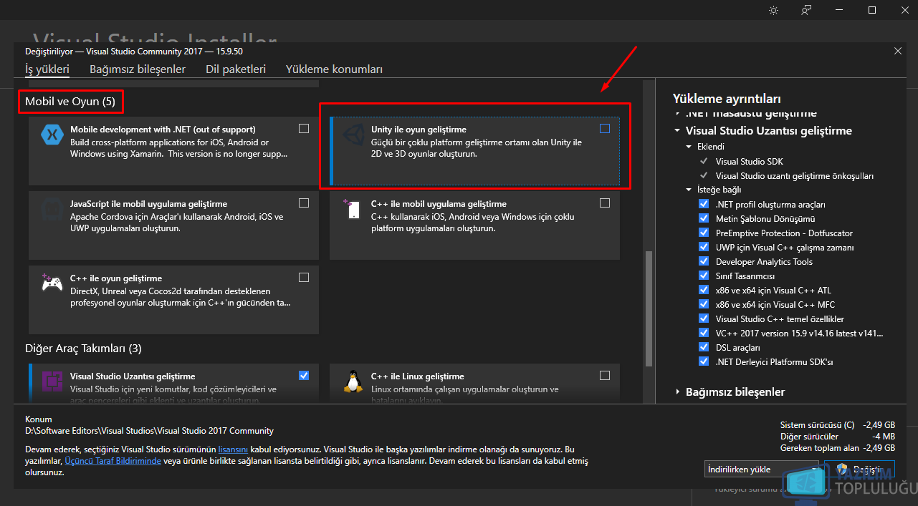918x506 pixels.
Task: Click the Değiştir button
Action: coord(859,469)
